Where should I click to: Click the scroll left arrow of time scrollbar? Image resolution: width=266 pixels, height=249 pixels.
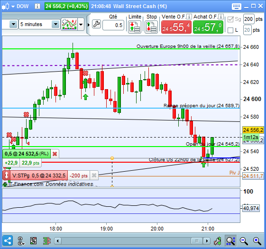58,241
